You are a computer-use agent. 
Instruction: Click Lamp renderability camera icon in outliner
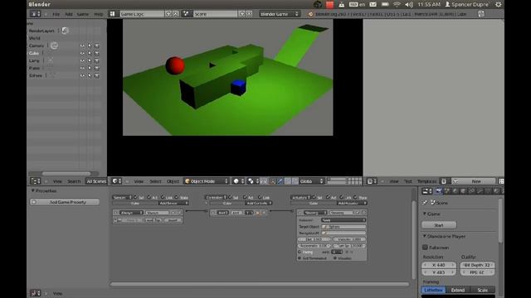point(97,60)
